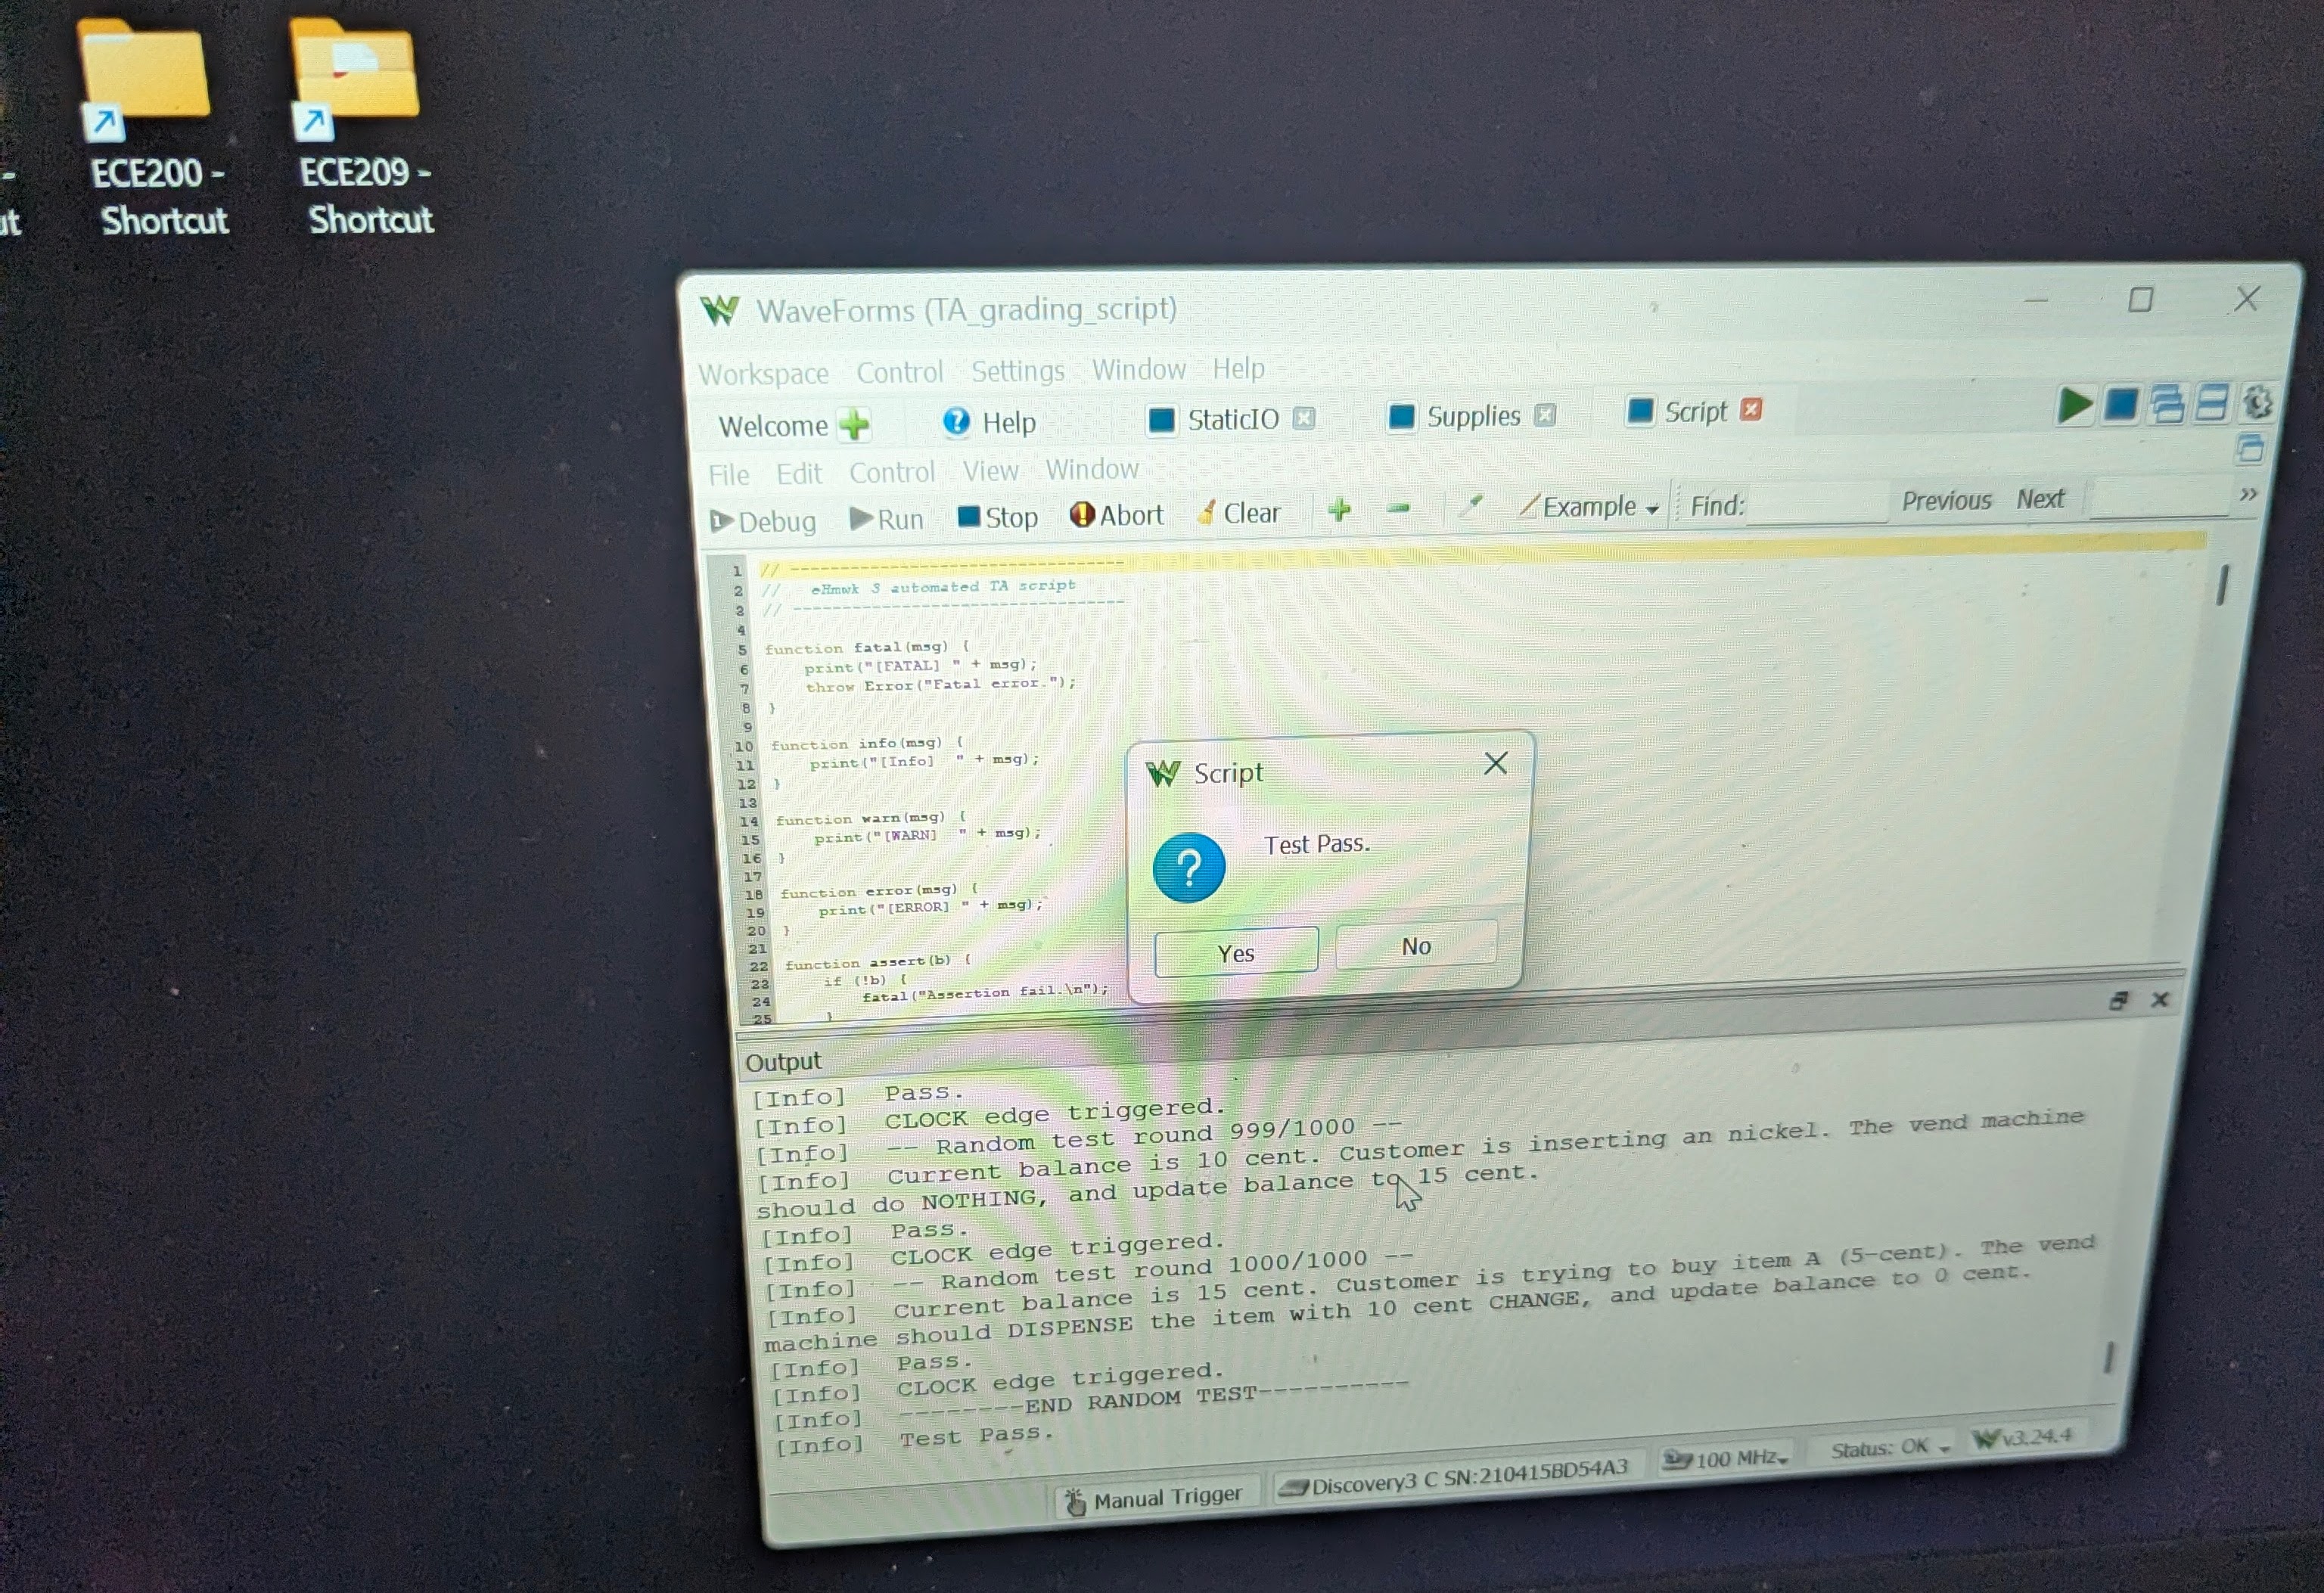The height and width of the screenshot is (1593, 2324).
Task: Switch to tiled windows layout icon
Action: click(x=2211, y=402)
